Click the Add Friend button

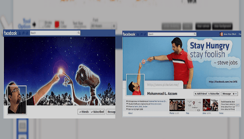201,94
